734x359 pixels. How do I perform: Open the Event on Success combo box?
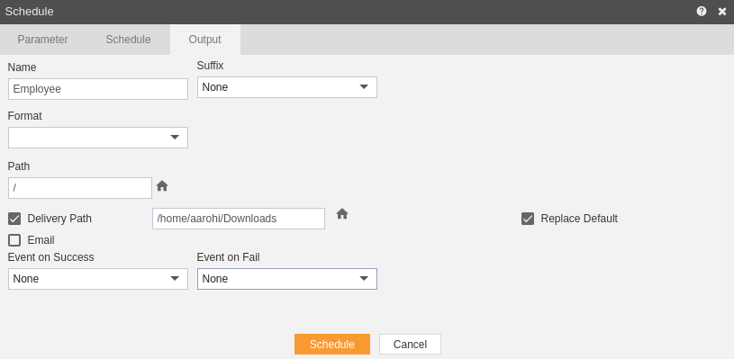[98, 279]
